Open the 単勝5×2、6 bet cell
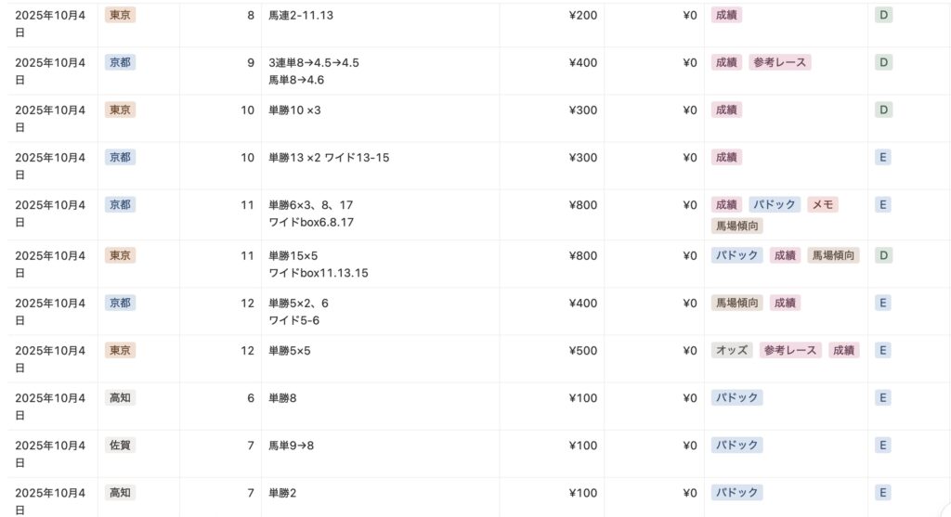The width and height of the screenshot is (951, 517). pyautogui.click(x=298, y=303)
